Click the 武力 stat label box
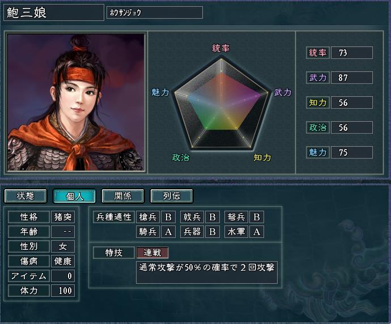 [x=318, y=78]
